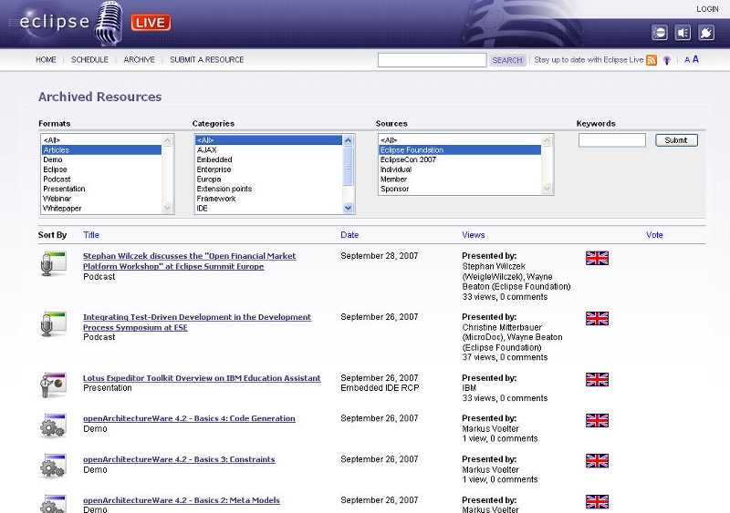Select Sponsor in Sources list
This screenshot has height=513, width=730.
tap(460, 189)
